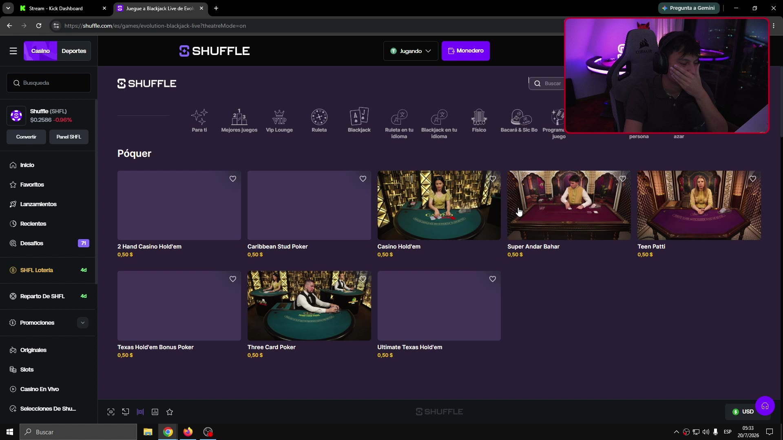Collapse the sidebar with hamburger menu
The width and height of the screenshot is (783, 440).
pos(13,51)
